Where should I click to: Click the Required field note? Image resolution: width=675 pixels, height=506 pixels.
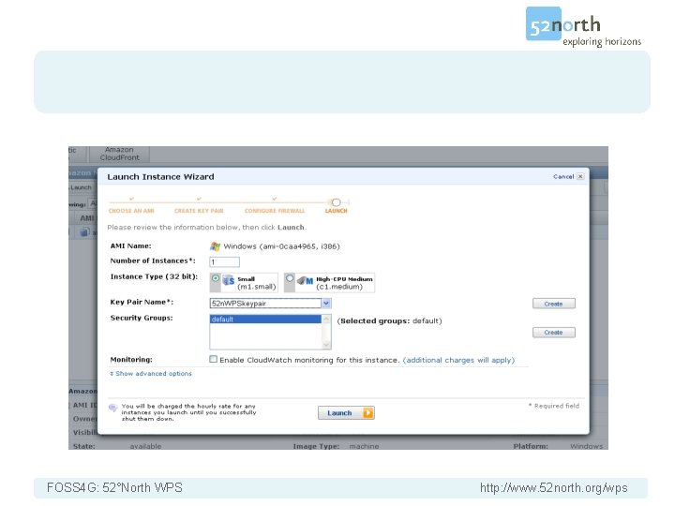[554, 406]
